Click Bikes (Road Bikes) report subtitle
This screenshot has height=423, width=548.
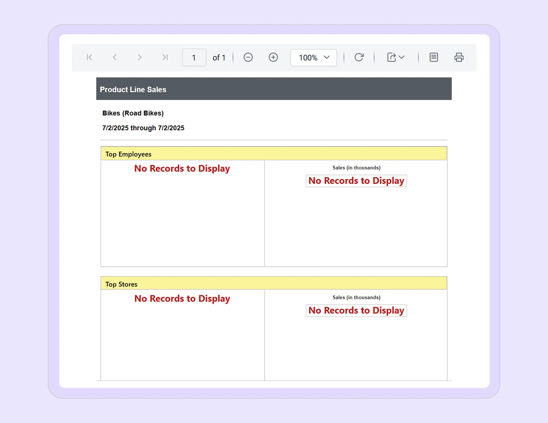click(133, 113)
